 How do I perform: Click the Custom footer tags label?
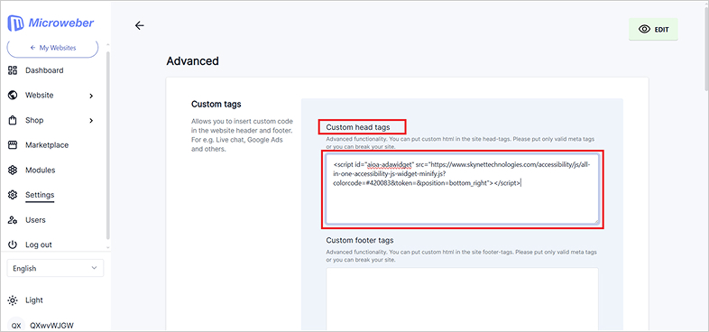360,240
